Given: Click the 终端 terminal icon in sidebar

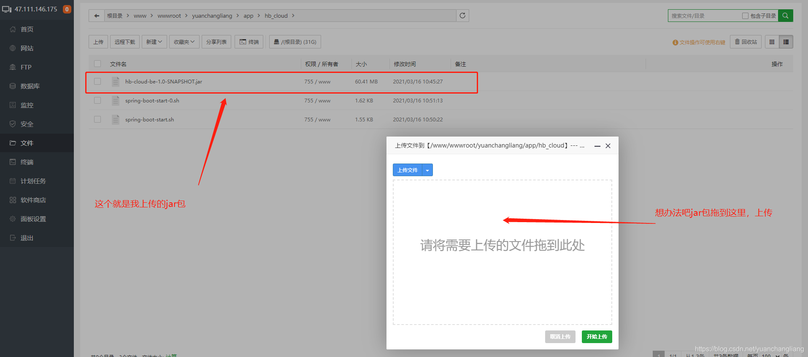Looking at the screenshot, I should [x=13, y=162].
